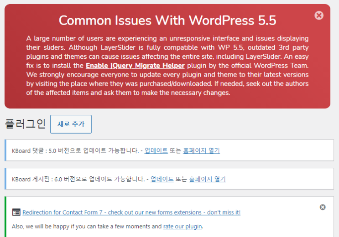Click text 'KBoard 게시판 : 6.0 버전으로 업데이트 가능합니다.'
Viewport: 339px width, 237px height.
coord(78,179)
